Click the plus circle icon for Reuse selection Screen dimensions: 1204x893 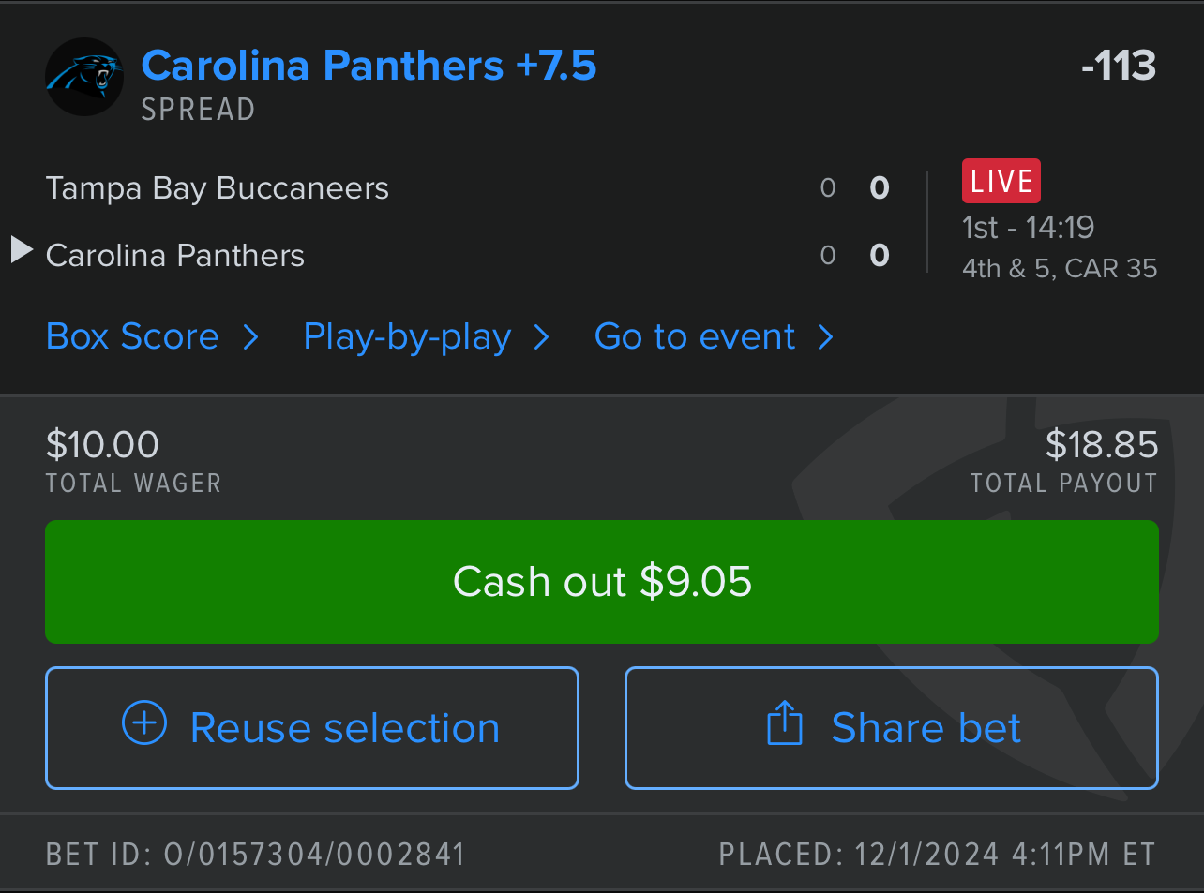pos(144,723)
